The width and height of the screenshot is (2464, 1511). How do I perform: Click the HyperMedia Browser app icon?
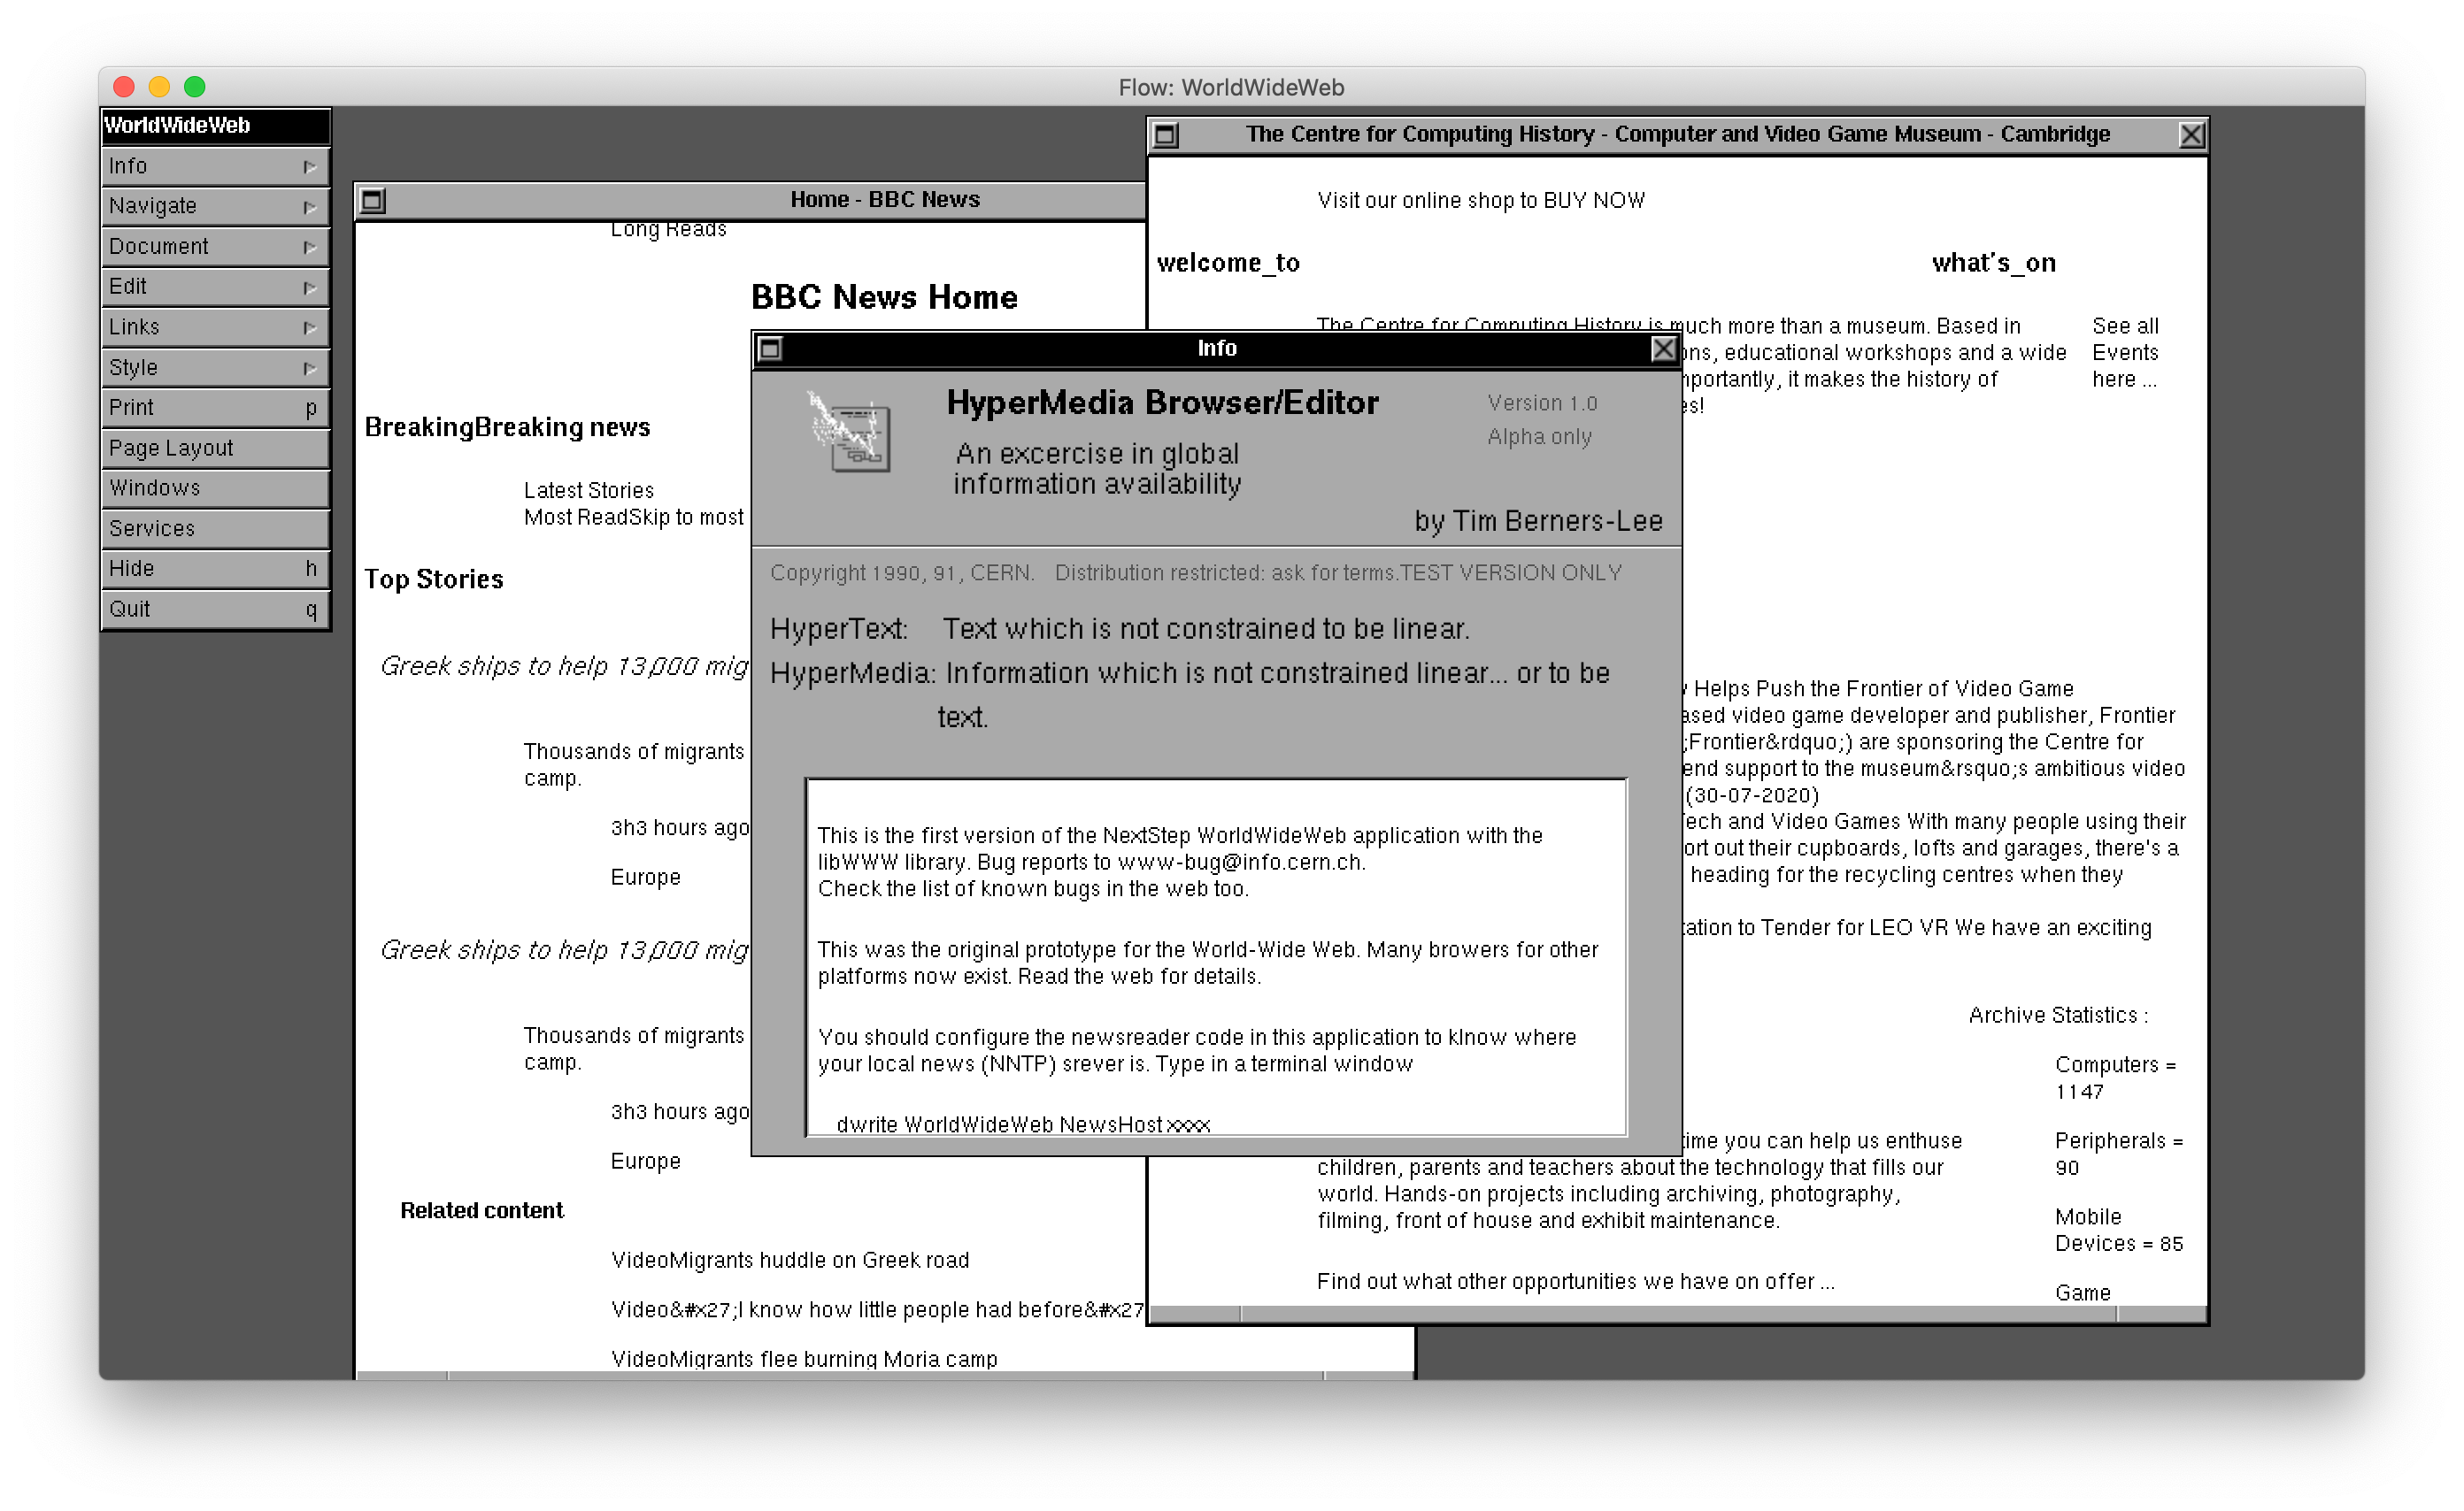(850, 433)
